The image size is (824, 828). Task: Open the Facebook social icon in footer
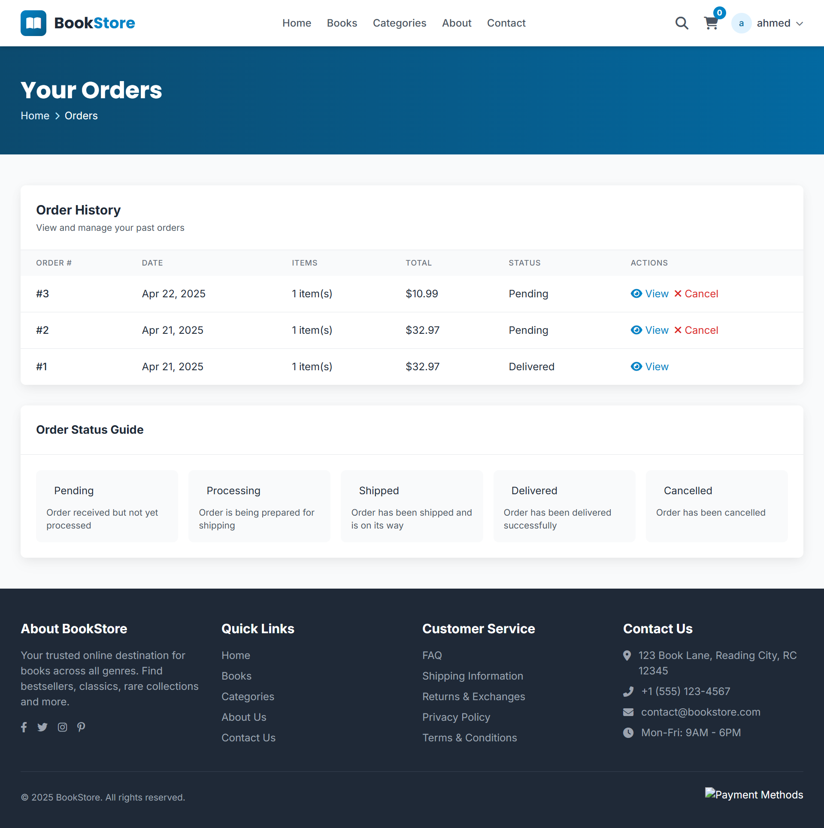(24, 727)
